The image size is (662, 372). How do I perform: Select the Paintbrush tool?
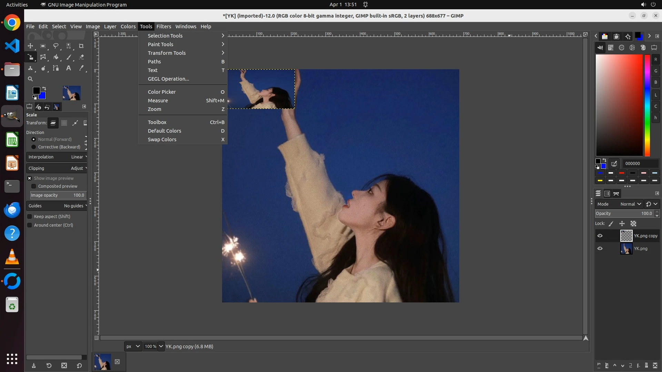(69, 57)
